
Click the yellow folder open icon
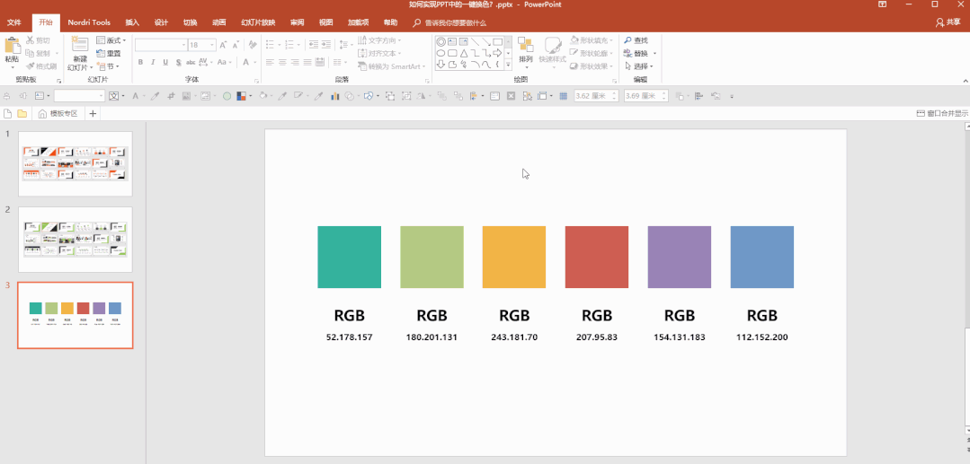click(x=22, y=114)
